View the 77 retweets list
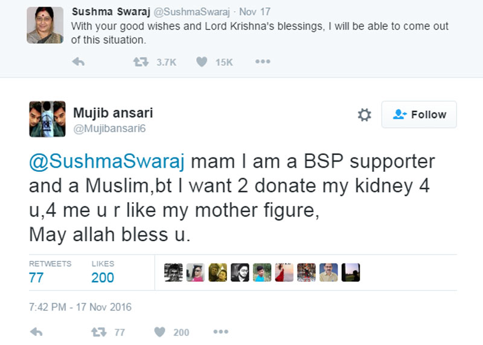The height and width of the screenshot is (345, 483). coord(36,277)
